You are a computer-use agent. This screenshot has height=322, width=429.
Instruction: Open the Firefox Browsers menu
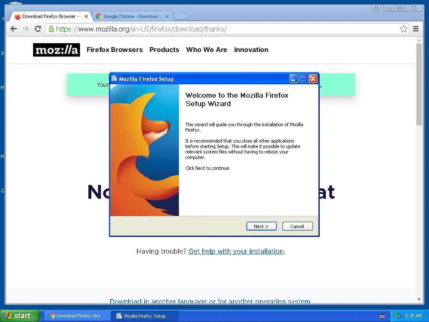pos(115,49)
